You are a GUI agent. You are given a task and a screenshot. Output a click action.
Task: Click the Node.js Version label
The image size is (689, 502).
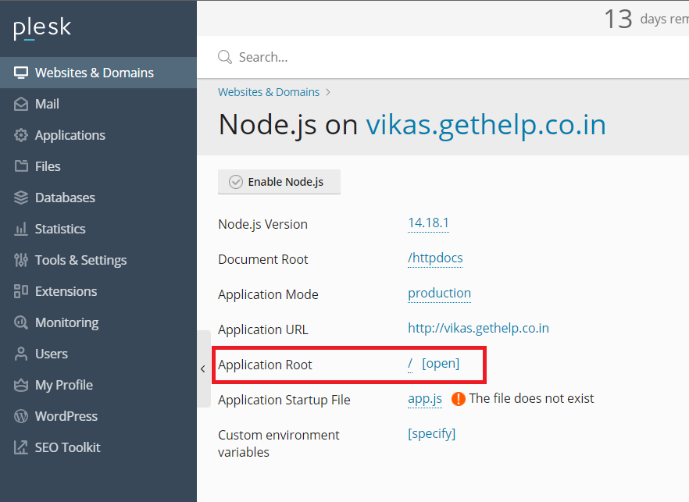[x=262, y=224]
